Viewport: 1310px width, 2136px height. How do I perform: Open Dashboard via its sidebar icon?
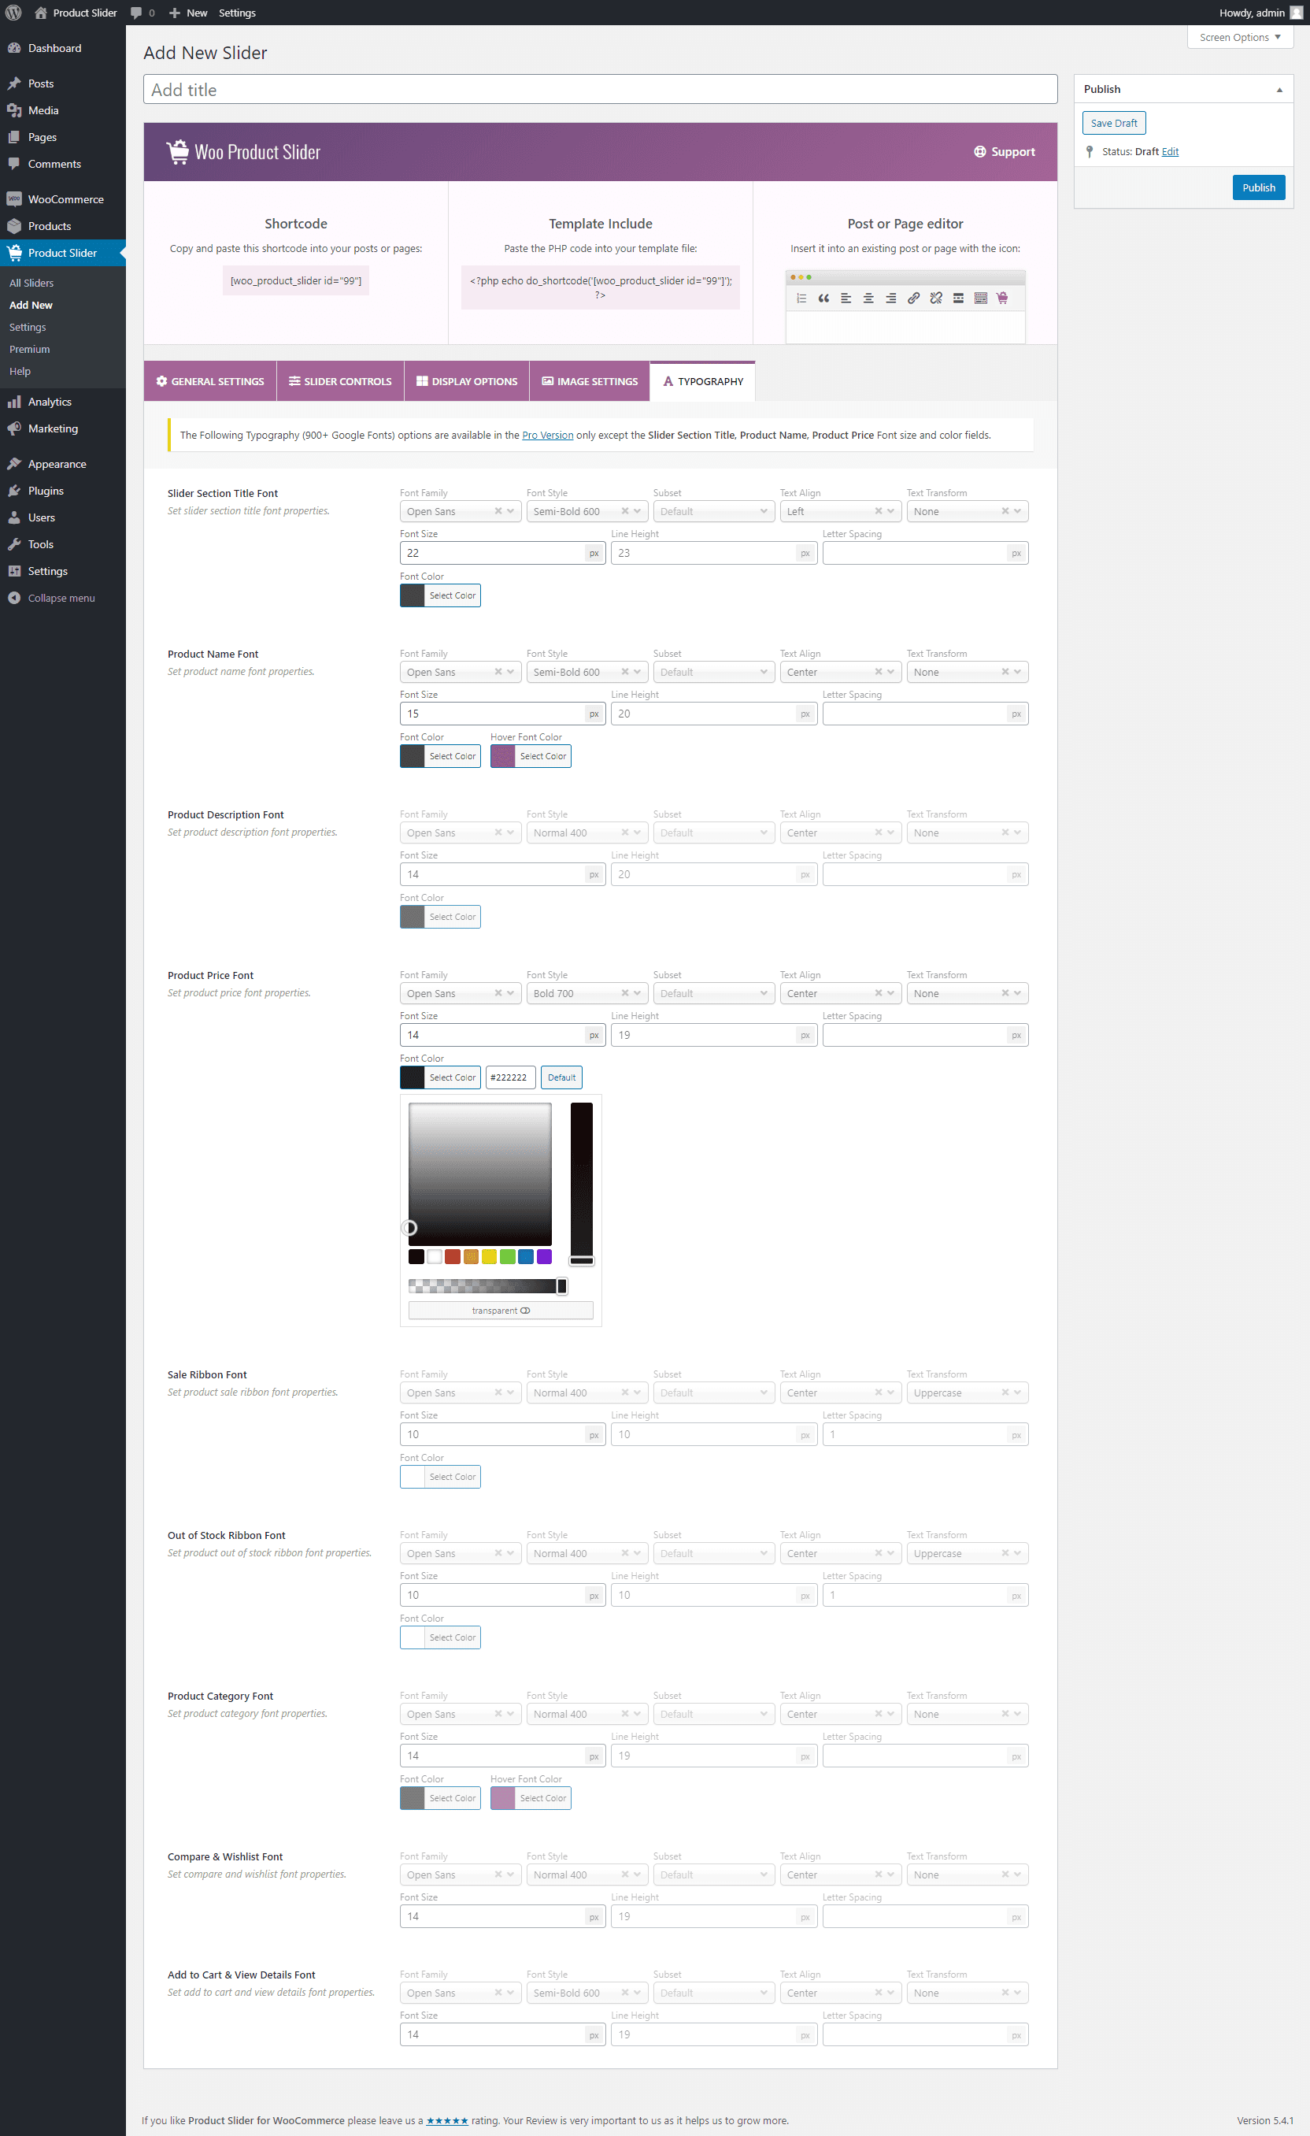pyautogui.click(x=14, y=48)
